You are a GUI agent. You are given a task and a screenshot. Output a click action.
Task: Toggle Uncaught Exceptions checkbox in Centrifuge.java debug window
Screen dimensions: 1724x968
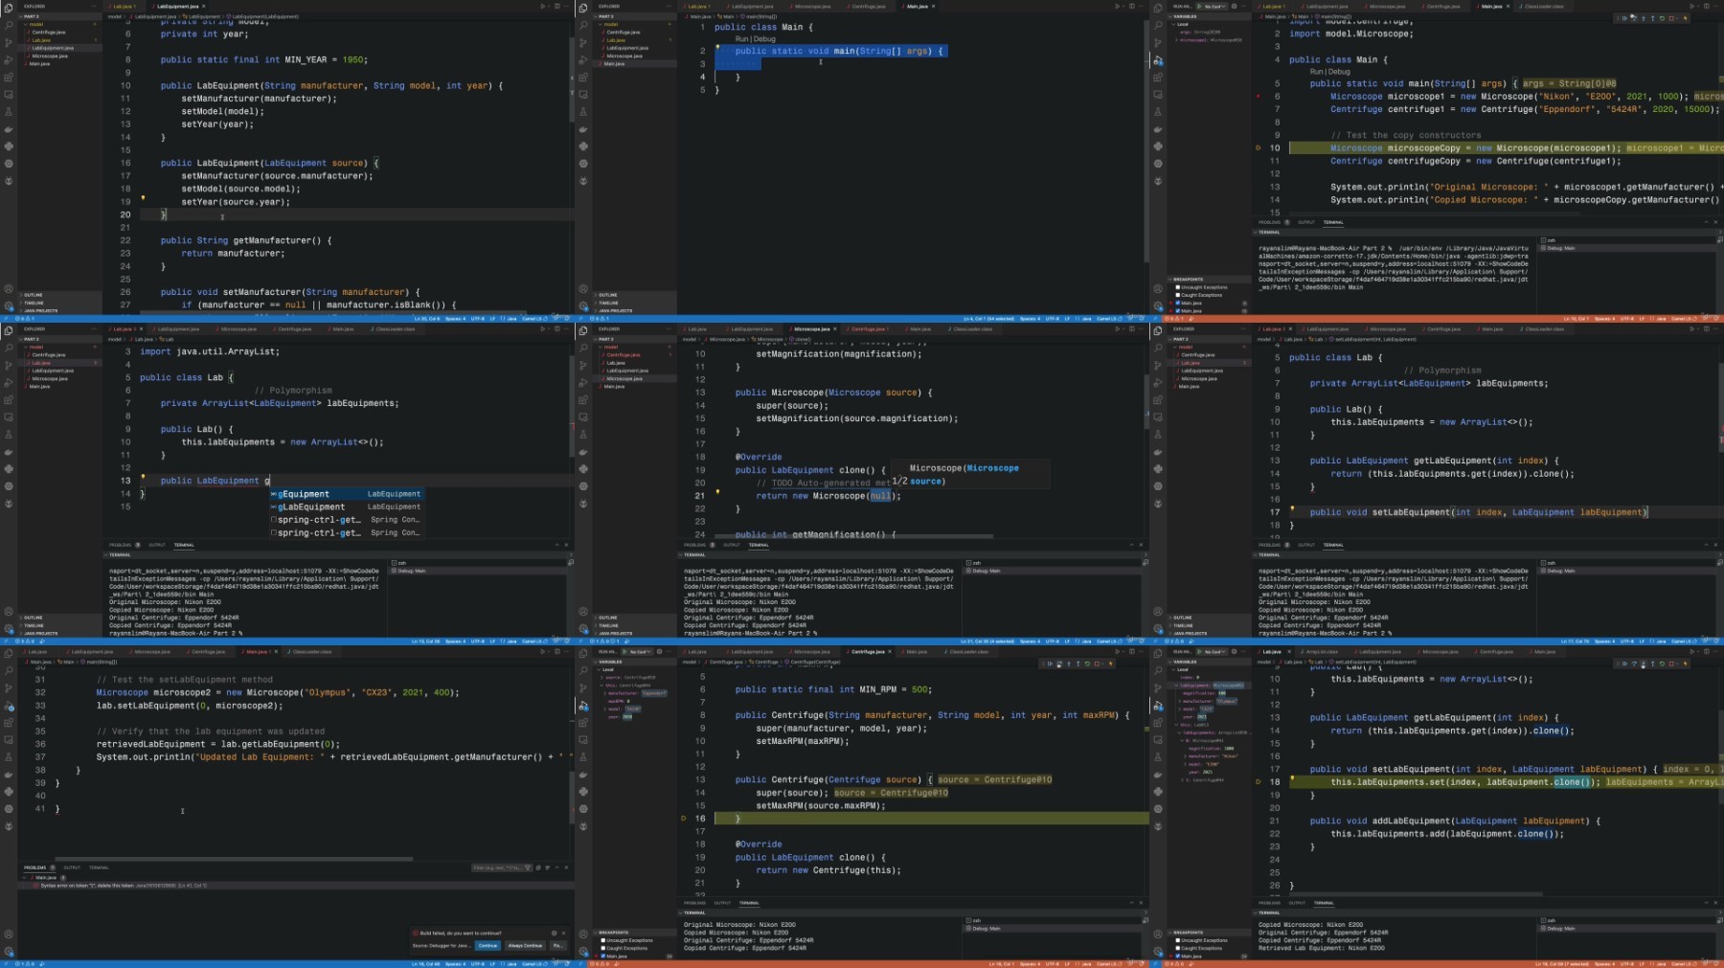point(603,940)
